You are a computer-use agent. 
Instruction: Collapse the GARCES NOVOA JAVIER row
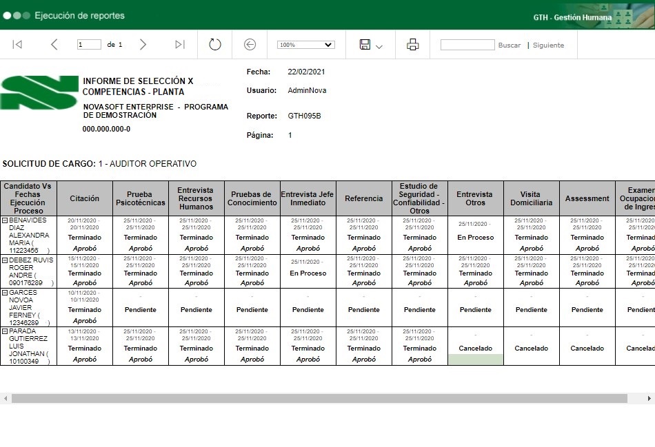[x=5, y=293]
